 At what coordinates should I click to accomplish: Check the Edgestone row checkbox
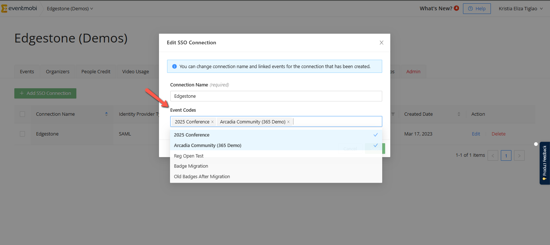[22, 134]
